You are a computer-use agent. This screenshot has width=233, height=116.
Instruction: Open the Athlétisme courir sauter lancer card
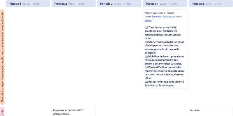point(165,49)
